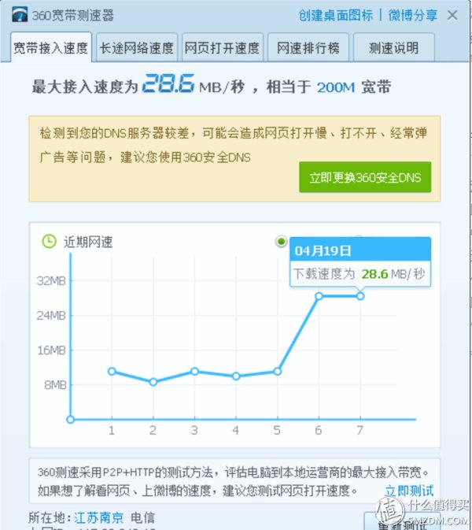Click chart data point for day 5
472x530 pixels.
click(x=277, y=371)
